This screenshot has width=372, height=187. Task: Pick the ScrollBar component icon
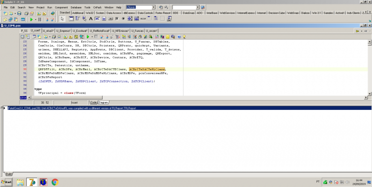pyautogui.click(x=143, y=19)
